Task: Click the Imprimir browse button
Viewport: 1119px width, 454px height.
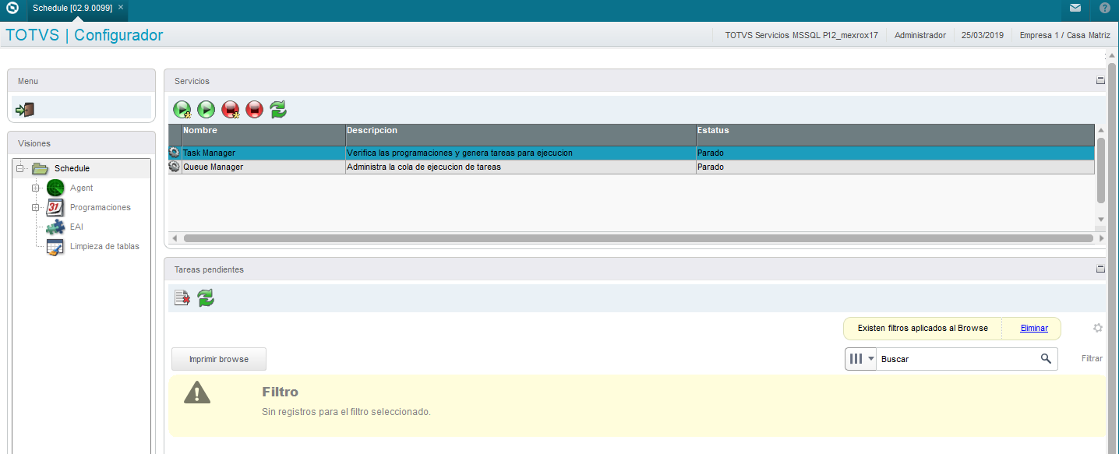Action: pyautogui.click(x=219, y=359)
